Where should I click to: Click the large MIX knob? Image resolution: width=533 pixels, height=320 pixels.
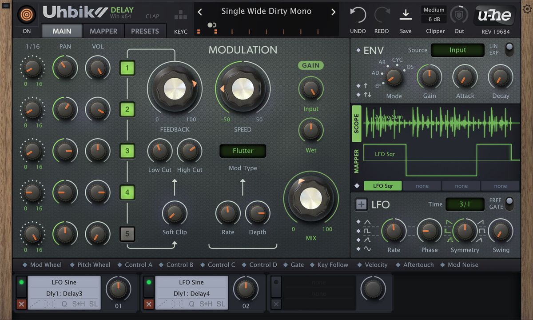311,199
